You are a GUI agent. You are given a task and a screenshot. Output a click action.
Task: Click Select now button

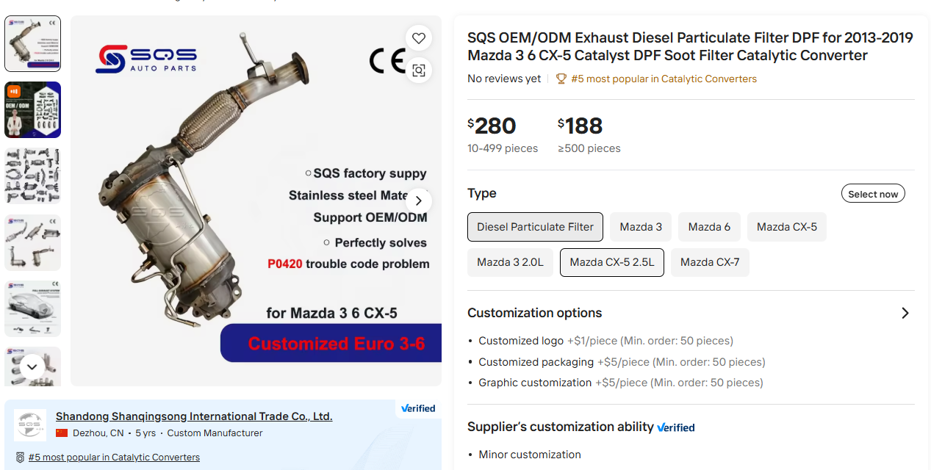click(x=873, y=194)
